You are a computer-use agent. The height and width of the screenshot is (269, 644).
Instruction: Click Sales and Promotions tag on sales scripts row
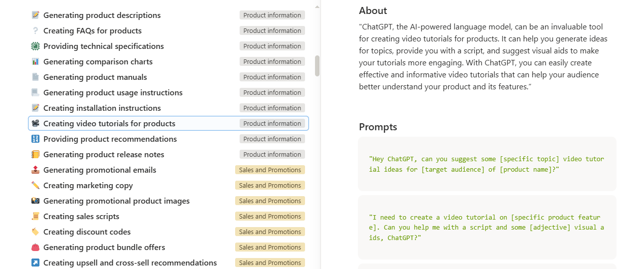(270, 216)
